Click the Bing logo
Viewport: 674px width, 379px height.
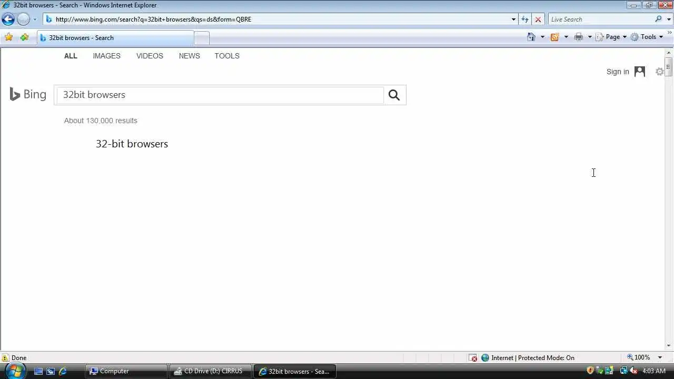click(x=28, y=94)
